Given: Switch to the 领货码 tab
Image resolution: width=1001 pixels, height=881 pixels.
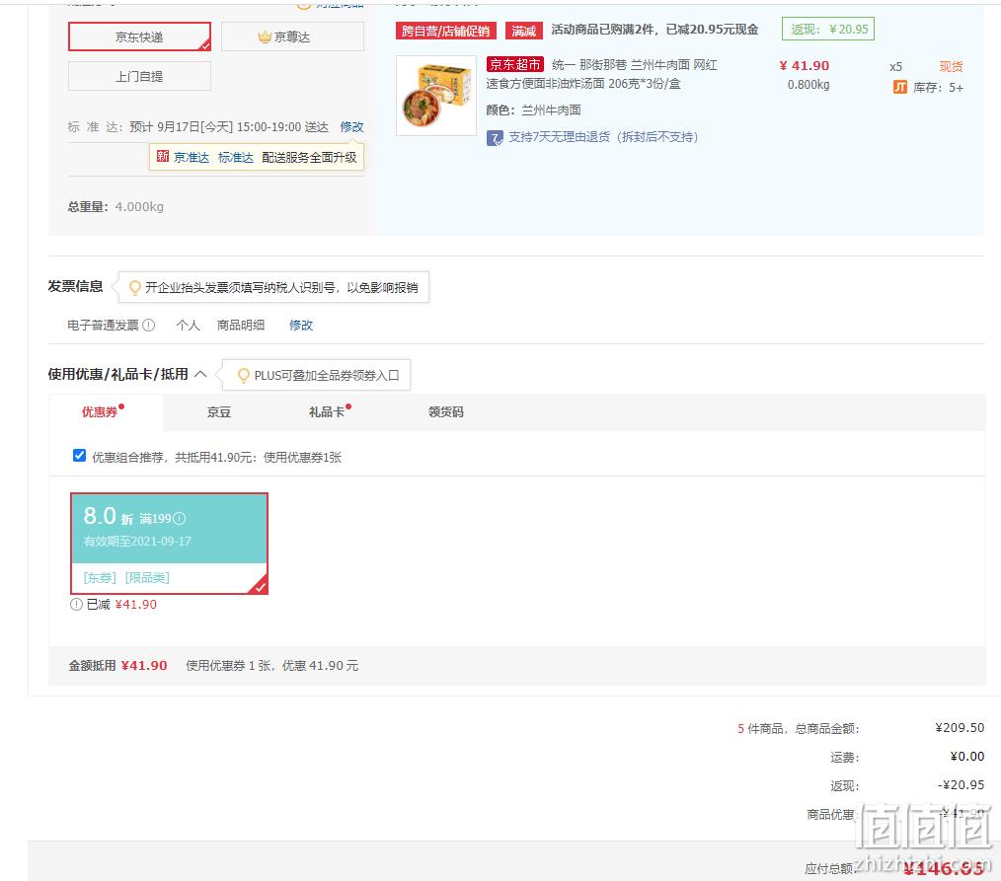Looking at the screenshot, I should tap(445, 412).
